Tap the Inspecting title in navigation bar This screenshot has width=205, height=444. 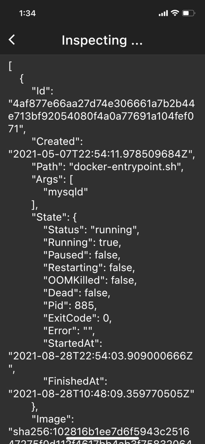pyautogui.click(x=102, y=40)
